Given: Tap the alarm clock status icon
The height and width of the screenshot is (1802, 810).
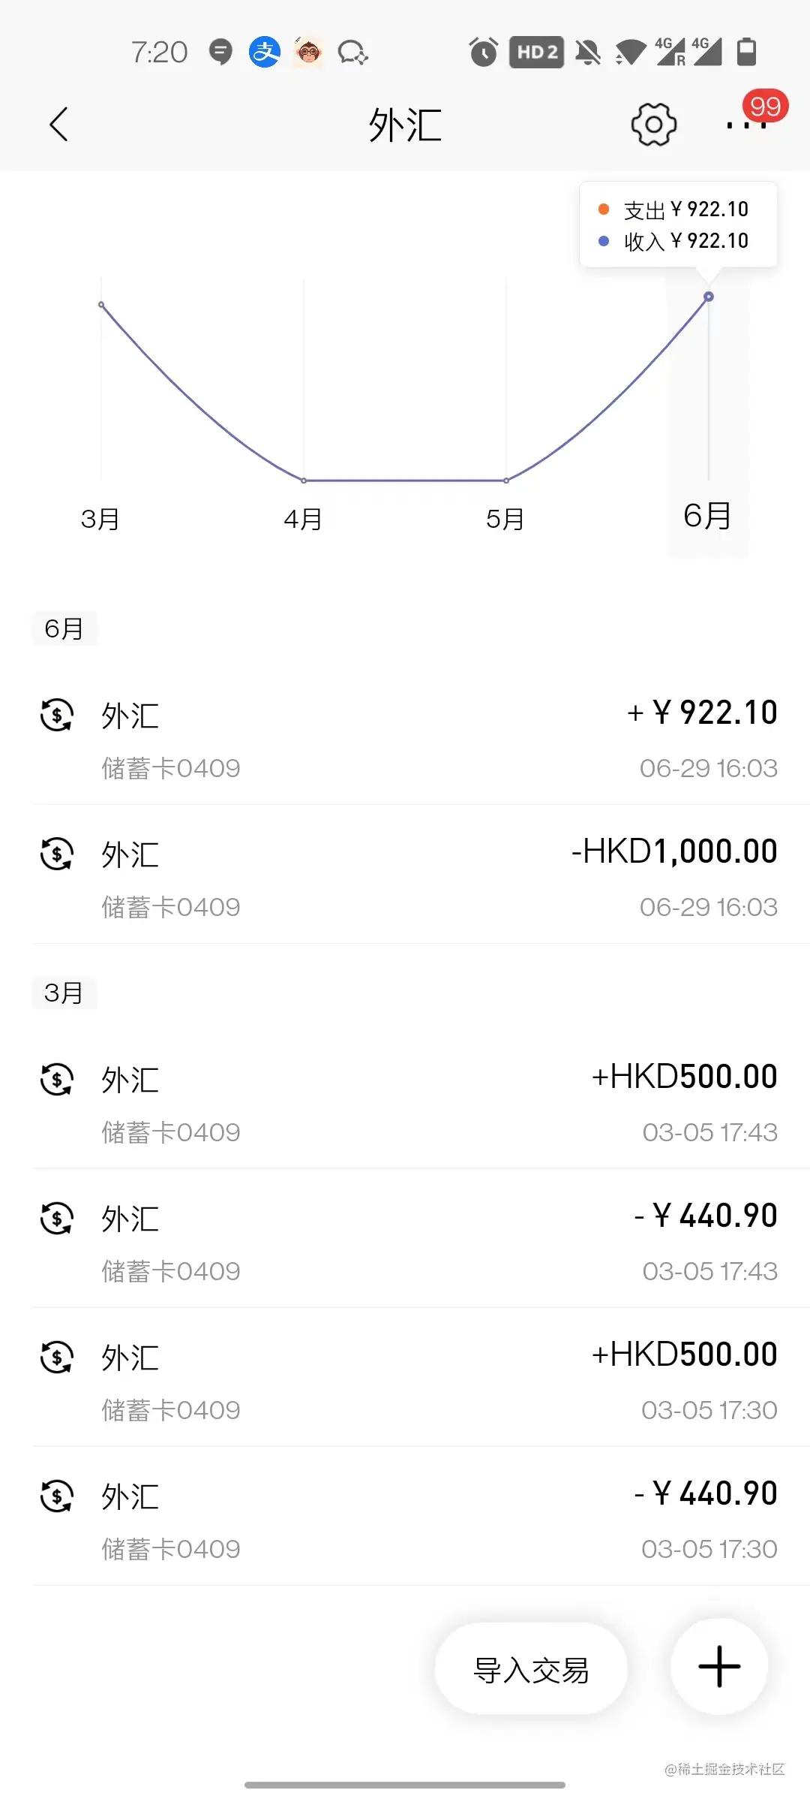Looking at the screenshot, I should 484,52.
